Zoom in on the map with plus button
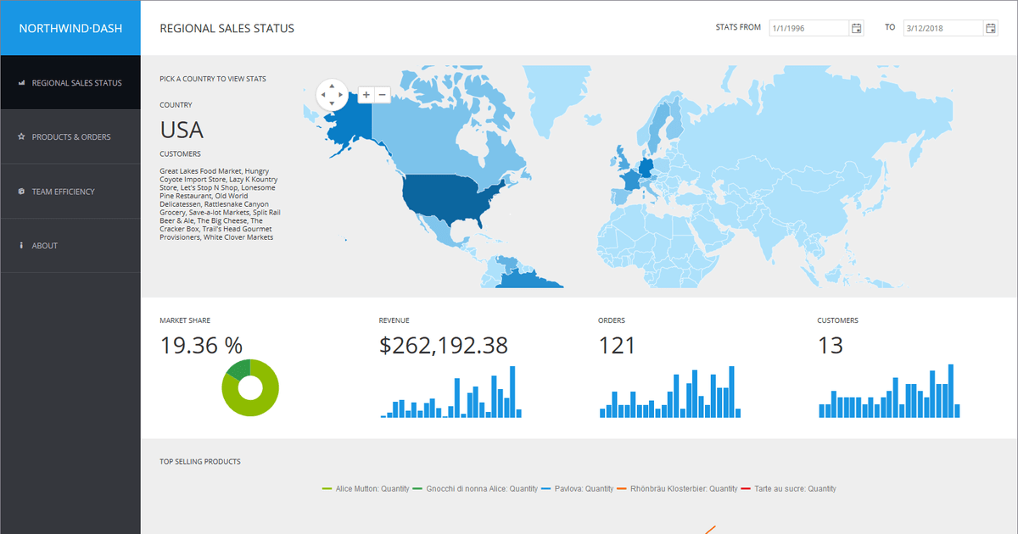This screenshot has width=1018, height=534. (x=366, y=95)
